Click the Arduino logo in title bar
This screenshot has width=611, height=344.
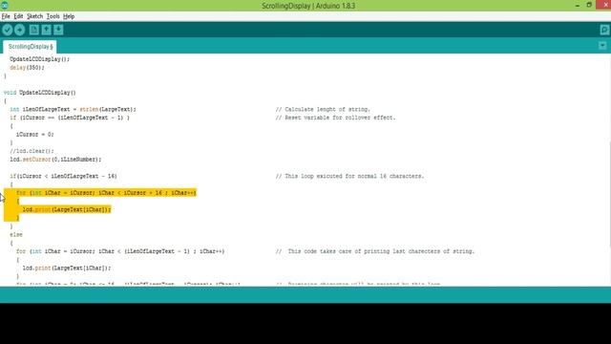click(4, 6)
